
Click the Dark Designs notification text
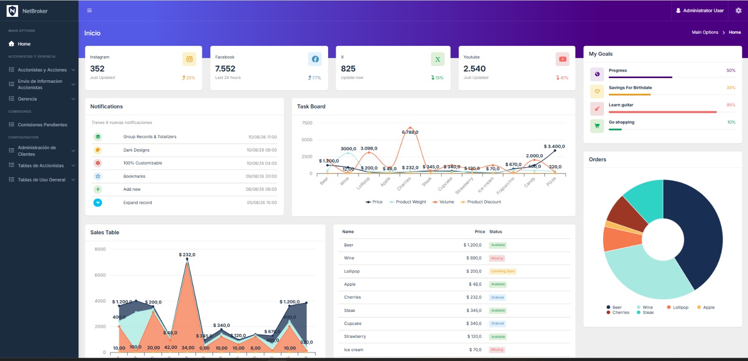coord(137,150)
